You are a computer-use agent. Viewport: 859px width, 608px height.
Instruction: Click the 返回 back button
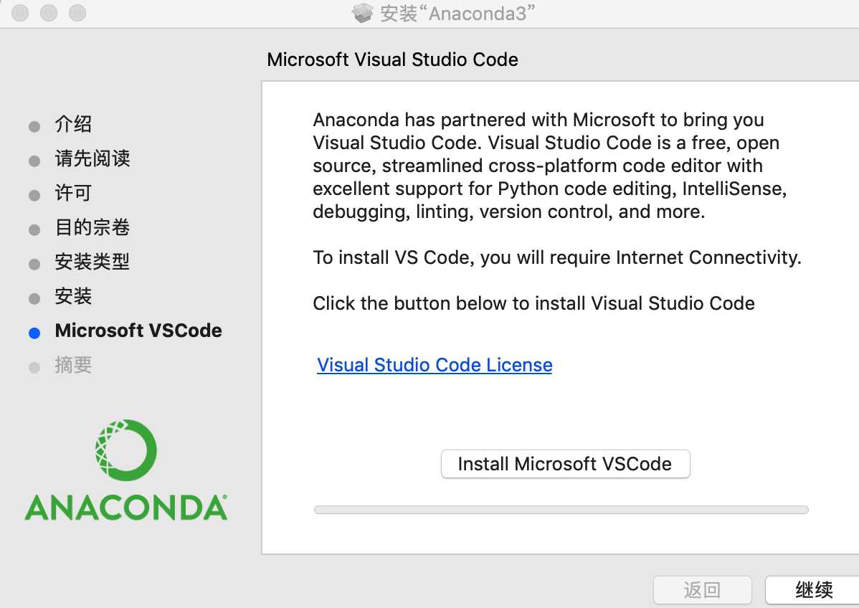(x=702, y=590)
